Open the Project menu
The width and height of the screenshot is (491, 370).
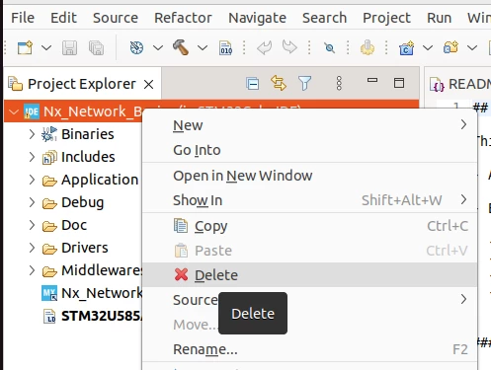(x=386, y=18)
